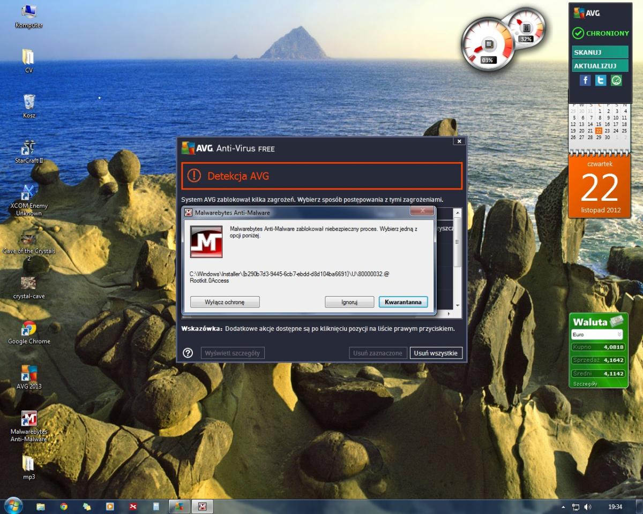Open the Euro currency dropdown in Waluta gadget

click(x=597, y=334)
